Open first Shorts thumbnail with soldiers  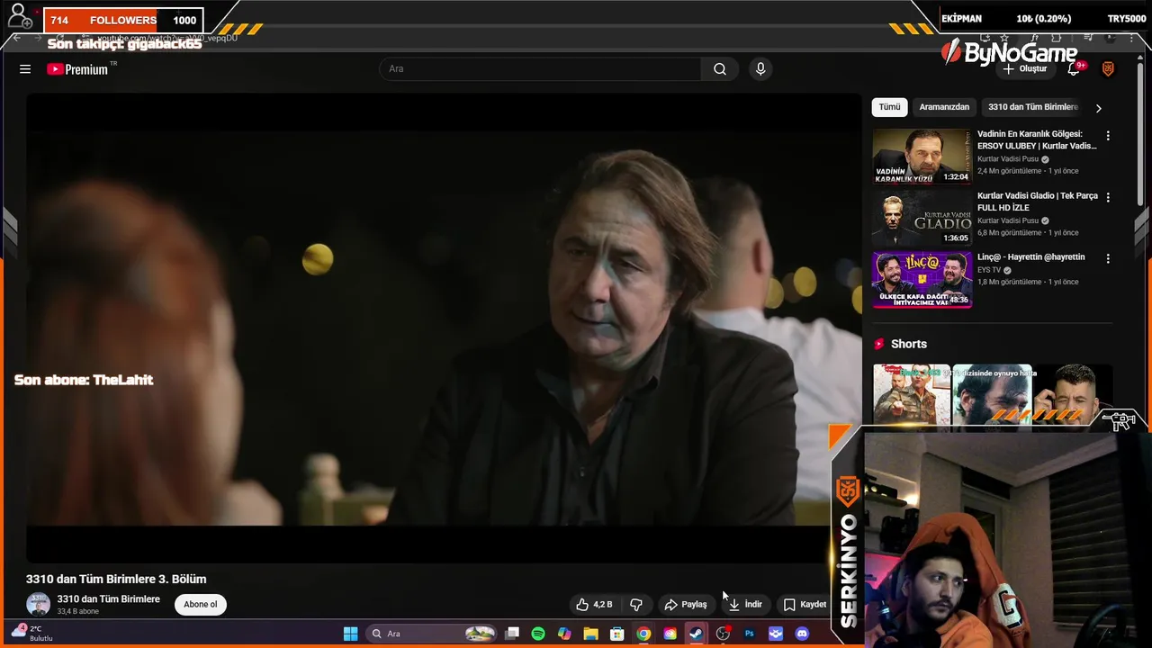(x=912, y=394)
